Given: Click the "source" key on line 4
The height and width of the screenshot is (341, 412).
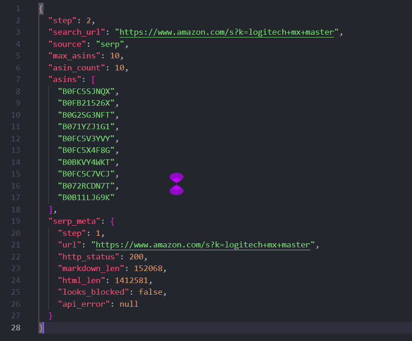Looking at the screenshot, I should (67, 44).
